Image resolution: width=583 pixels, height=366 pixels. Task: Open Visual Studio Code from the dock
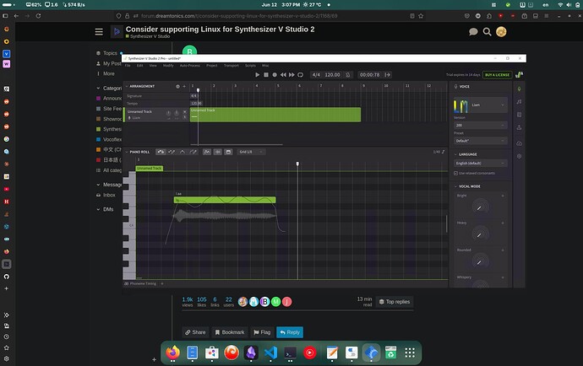point(270,353)
